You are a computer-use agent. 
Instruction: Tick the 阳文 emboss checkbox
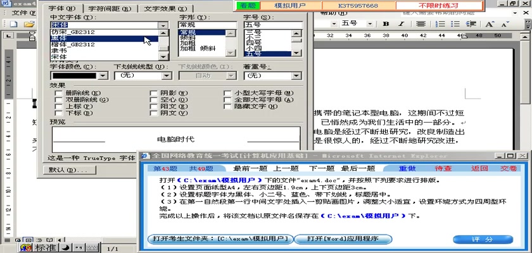tap(154, 106)
